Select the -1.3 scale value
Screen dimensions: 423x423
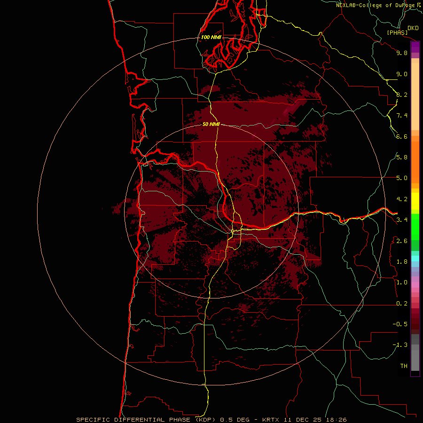coord(400,345)
